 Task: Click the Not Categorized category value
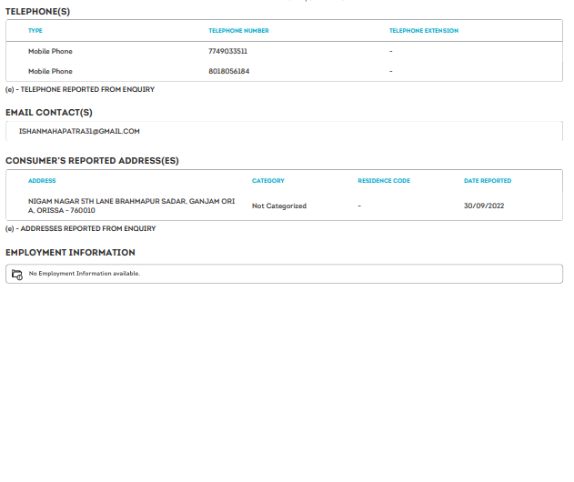279,206
